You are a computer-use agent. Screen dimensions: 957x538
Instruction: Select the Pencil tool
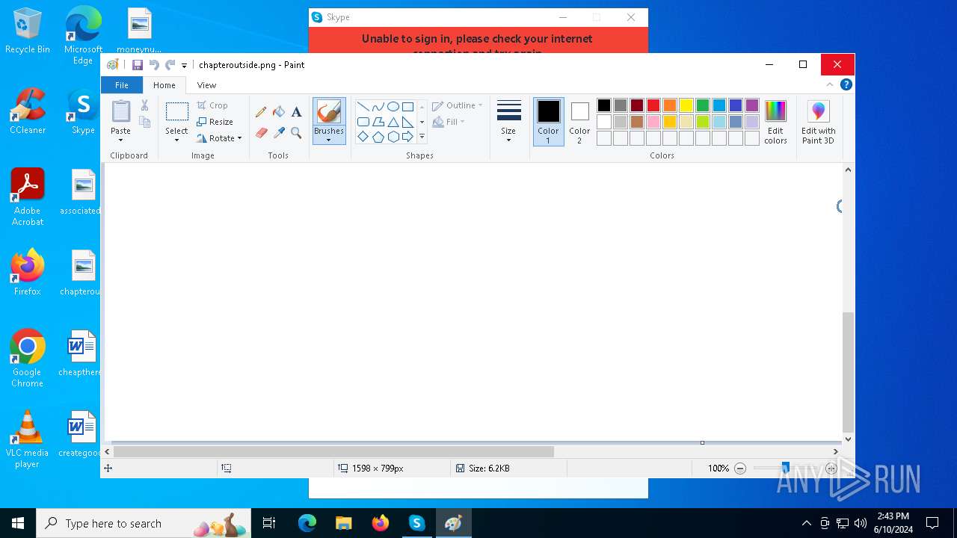[x=261, y=112]
